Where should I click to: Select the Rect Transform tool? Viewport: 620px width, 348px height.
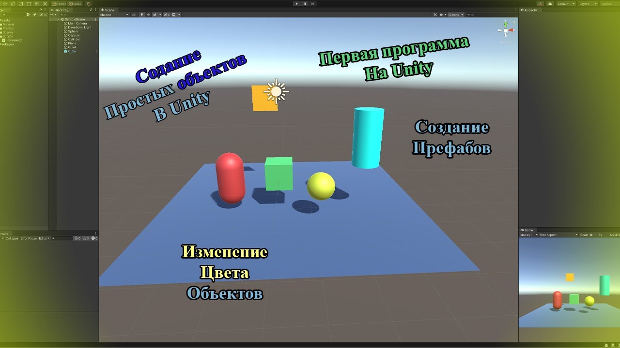29,4
